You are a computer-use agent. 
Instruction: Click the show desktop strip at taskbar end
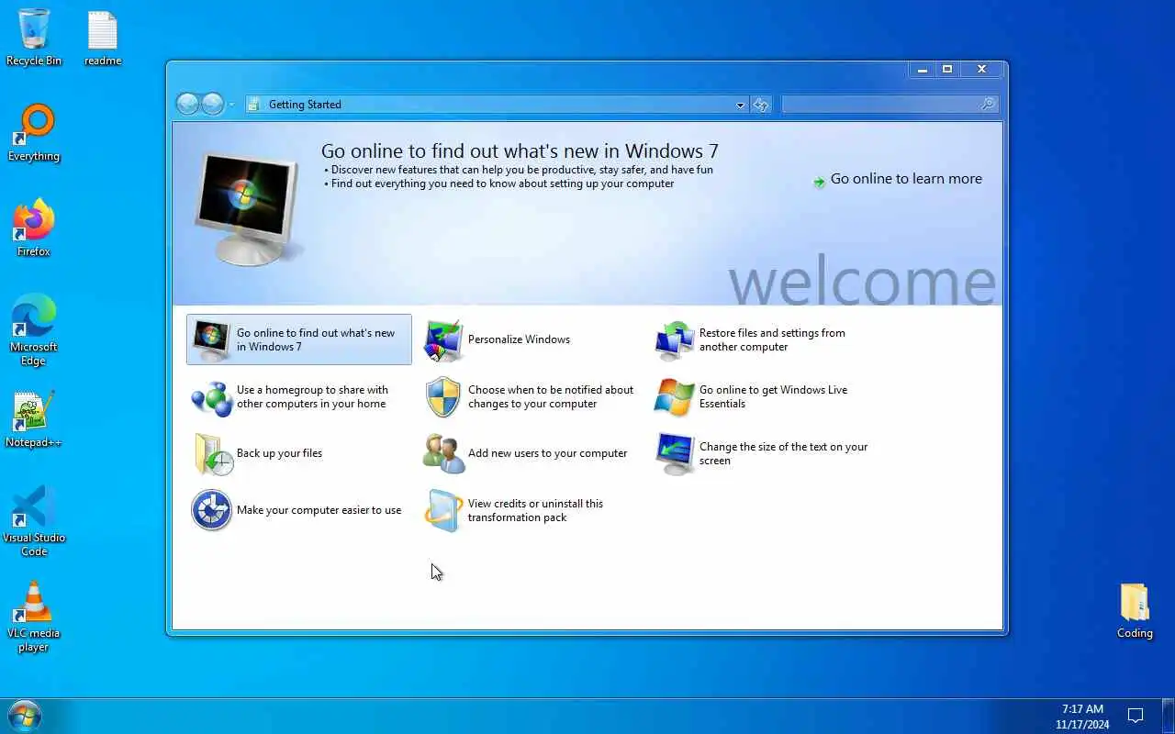tap(1169, 717)
